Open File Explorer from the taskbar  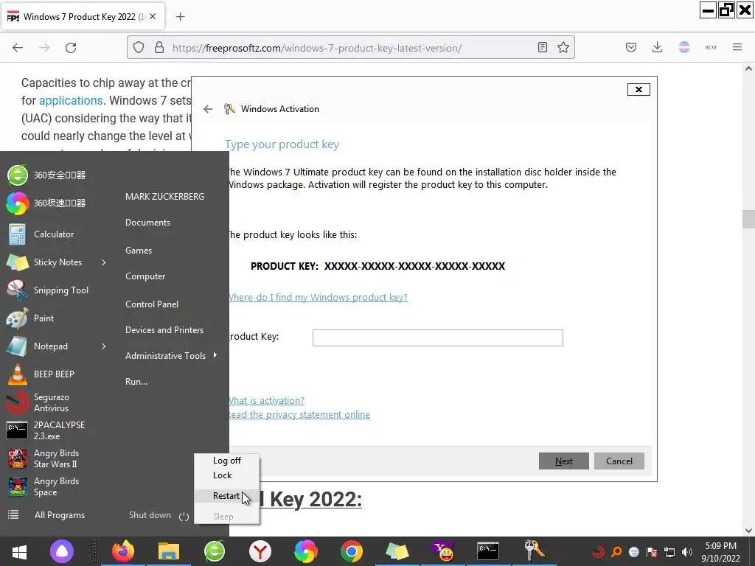pyautogui.click(x=169, y=551)
